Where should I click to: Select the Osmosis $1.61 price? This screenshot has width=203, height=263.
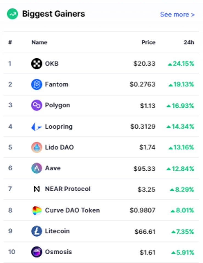click(148, 252)
